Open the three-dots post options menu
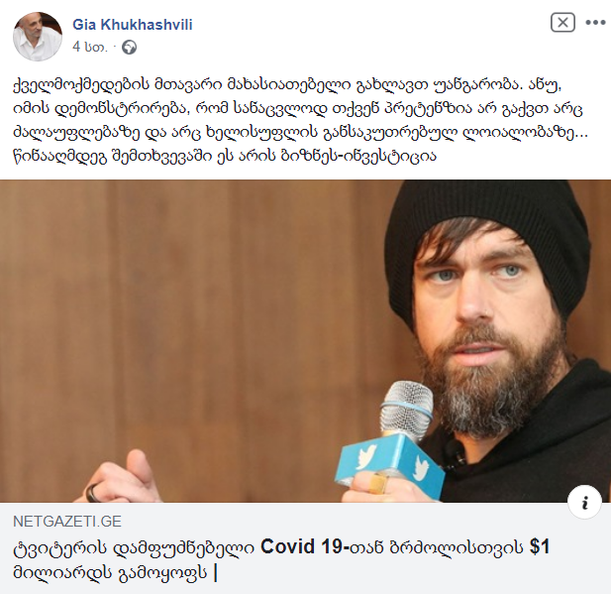This screenshot has width=611, height=594. pyautogui.click(x=595, y=23)
